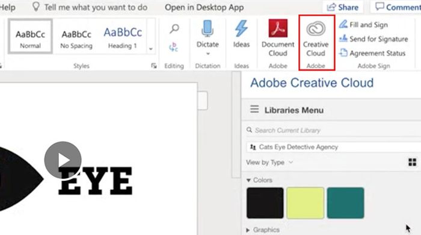Click the Find magnifier icon in Editing
The height and width of the screenshot is (235, 421).
click(x=174, y=28)
